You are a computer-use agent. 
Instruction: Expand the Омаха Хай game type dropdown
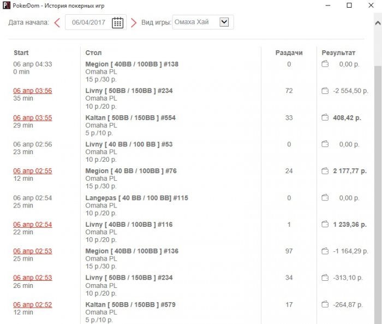(x=224, y=22)
